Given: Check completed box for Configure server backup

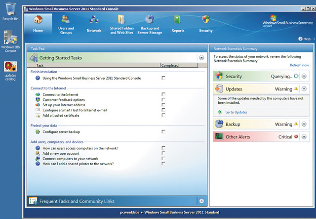Looking at the screenshot, I should 163,131.
